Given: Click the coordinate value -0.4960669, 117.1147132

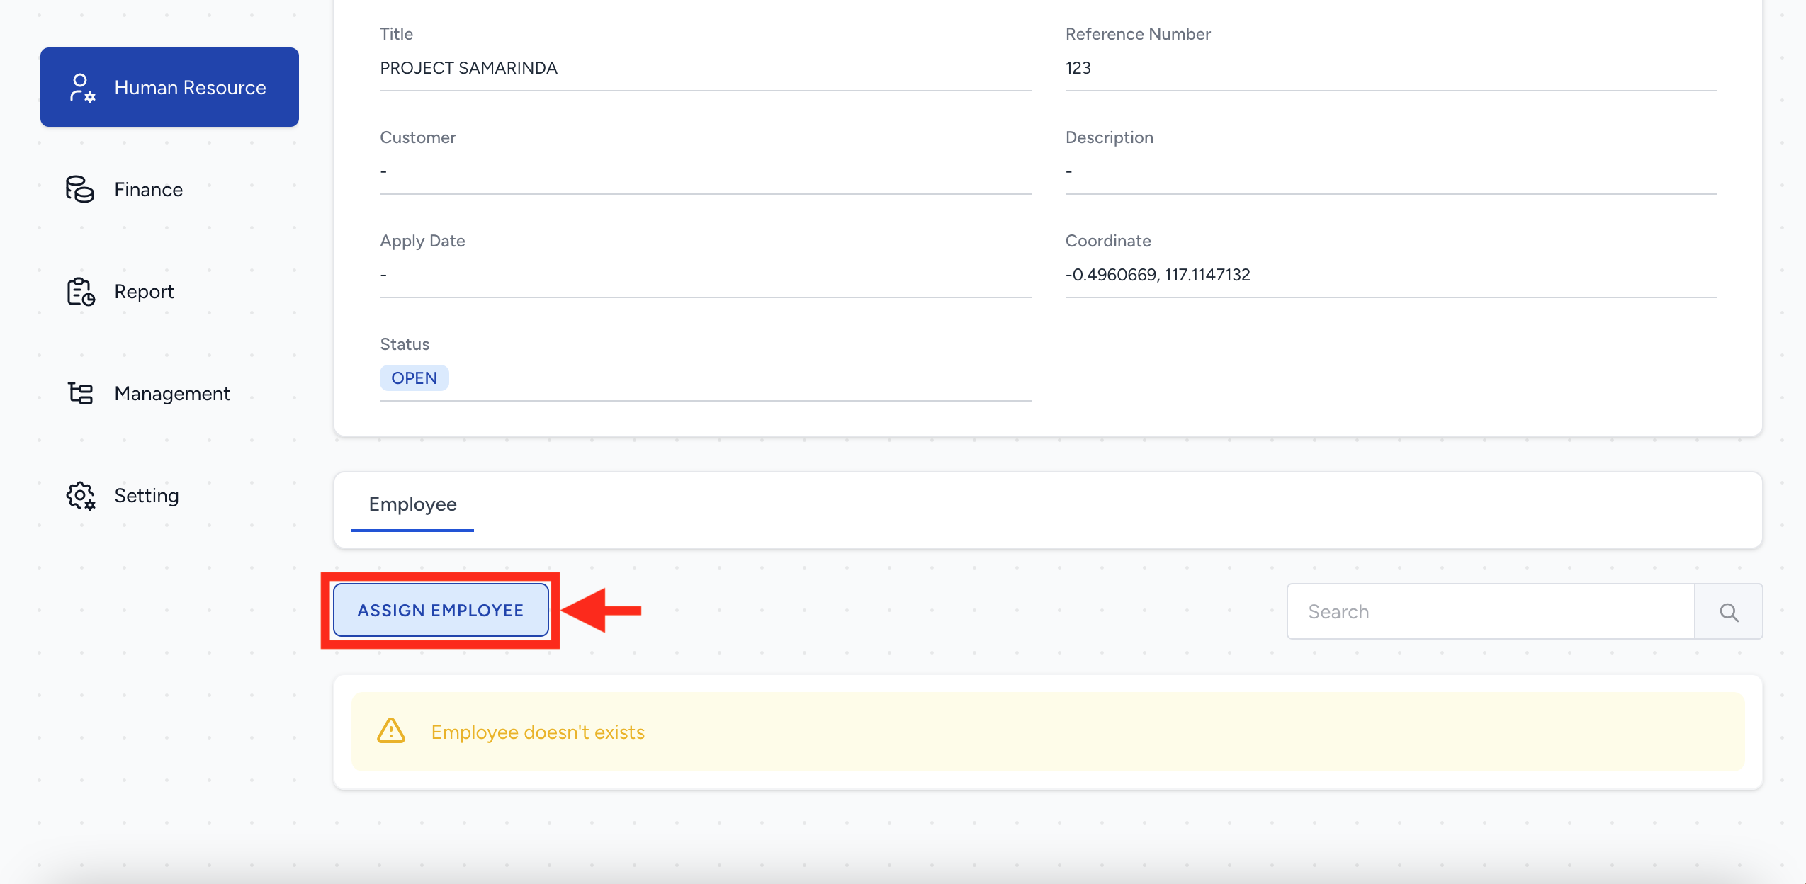Looking at the screenshot, I should [1158, 275].
